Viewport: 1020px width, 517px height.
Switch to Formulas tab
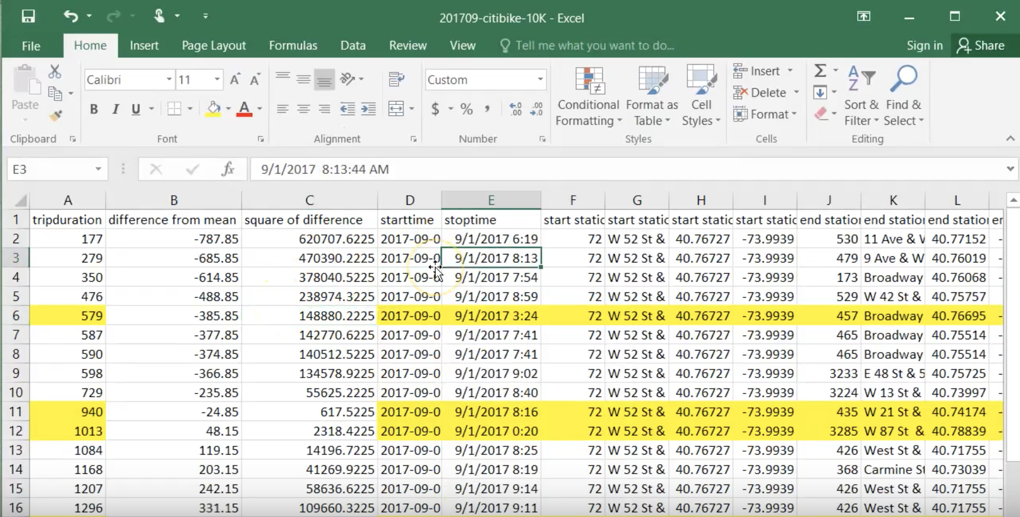point(293,46)
